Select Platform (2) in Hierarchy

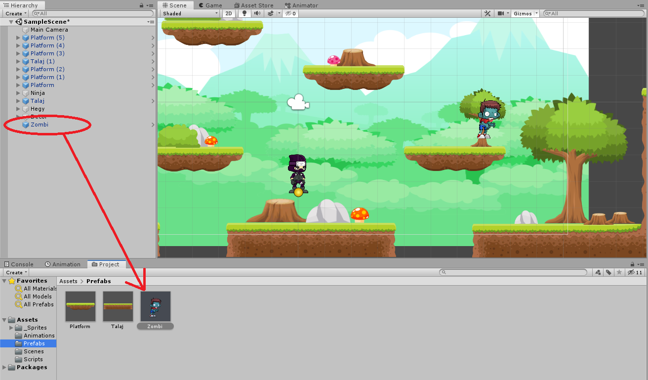click(47, 69)
